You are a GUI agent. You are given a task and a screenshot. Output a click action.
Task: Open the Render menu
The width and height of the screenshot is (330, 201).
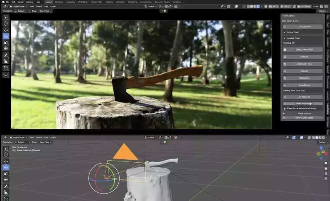click(21, 2)
